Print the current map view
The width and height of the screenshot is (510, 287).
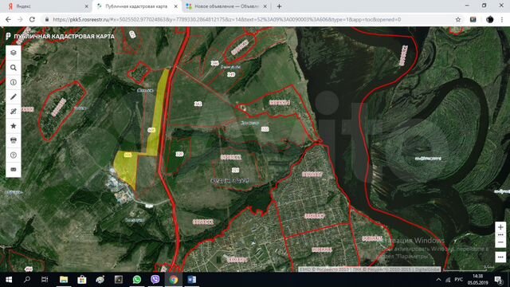tap(14, 140)
